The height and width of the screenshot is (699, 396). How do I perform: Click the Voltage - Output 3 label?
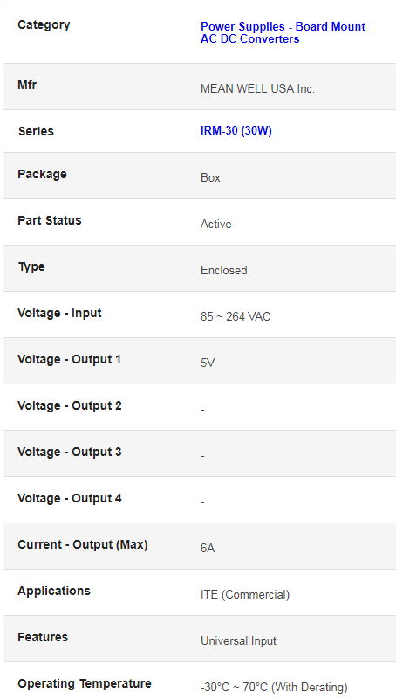pos(70,453)
